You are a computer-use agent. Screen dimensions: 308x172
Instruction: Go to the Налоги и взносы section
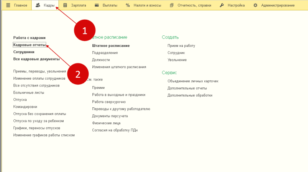147,5
